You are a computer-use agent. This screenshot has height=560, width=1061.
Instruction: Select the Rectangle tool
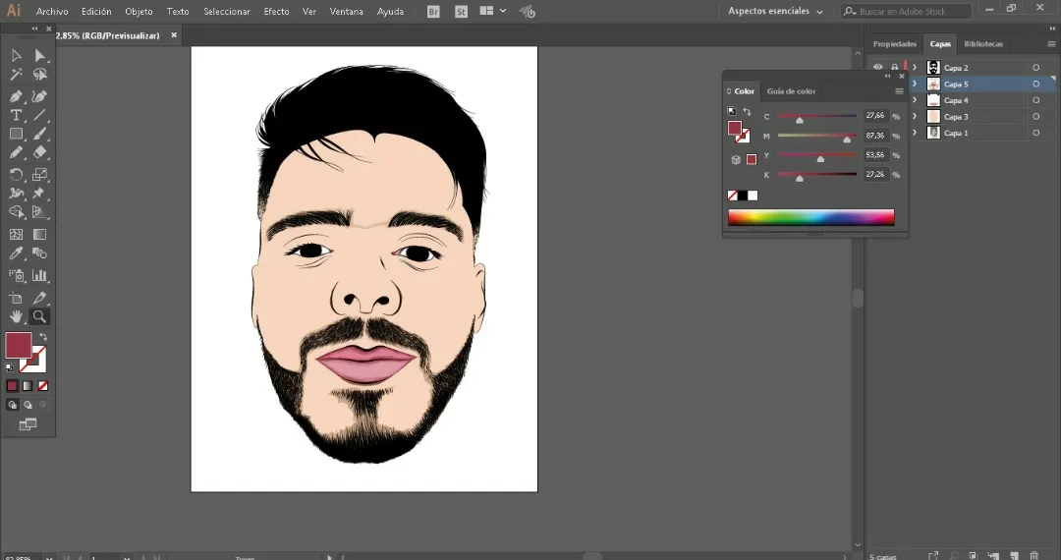pos(17,134)
